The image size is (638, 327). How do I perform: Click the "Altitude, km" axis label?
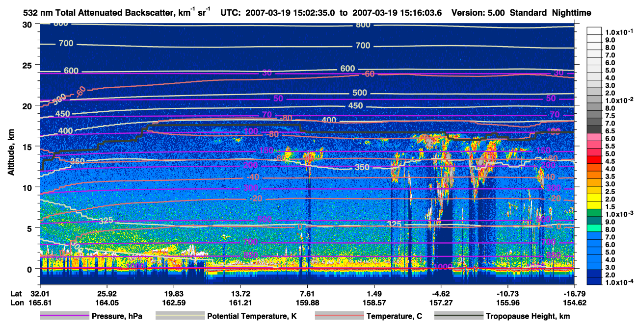[x=11, y=153]
